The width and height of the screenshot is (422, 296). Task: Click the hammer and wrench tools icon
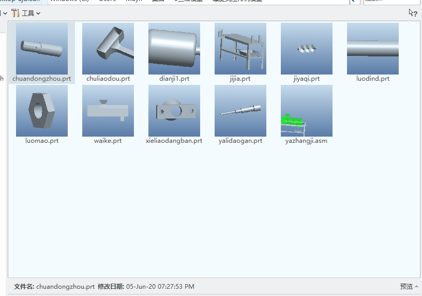coord(16,13)
